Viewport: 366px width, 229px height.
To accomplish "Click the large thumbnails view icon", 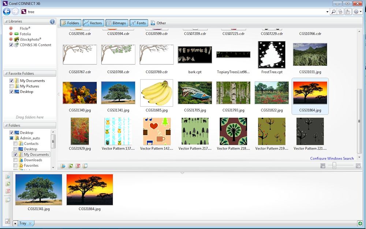I will click(358, 166).
